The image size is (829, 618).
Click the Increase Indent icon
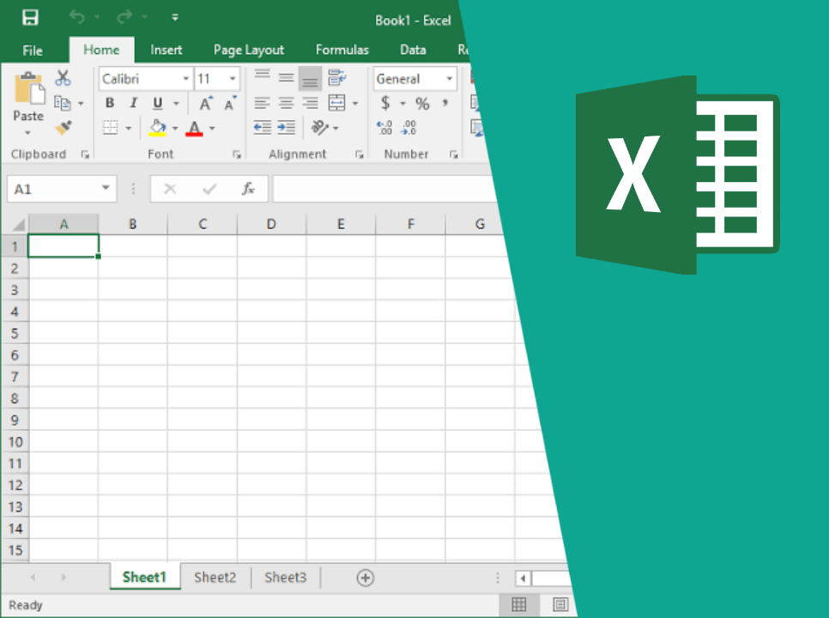pos(286,128)
